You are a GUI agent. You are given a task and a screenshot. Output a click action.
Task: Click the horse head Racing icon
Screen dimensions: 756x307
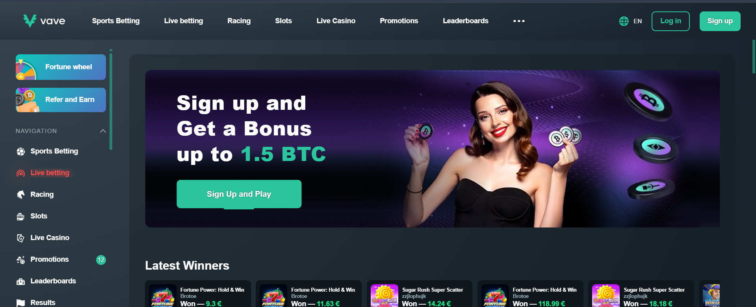(x=21, y=195)
